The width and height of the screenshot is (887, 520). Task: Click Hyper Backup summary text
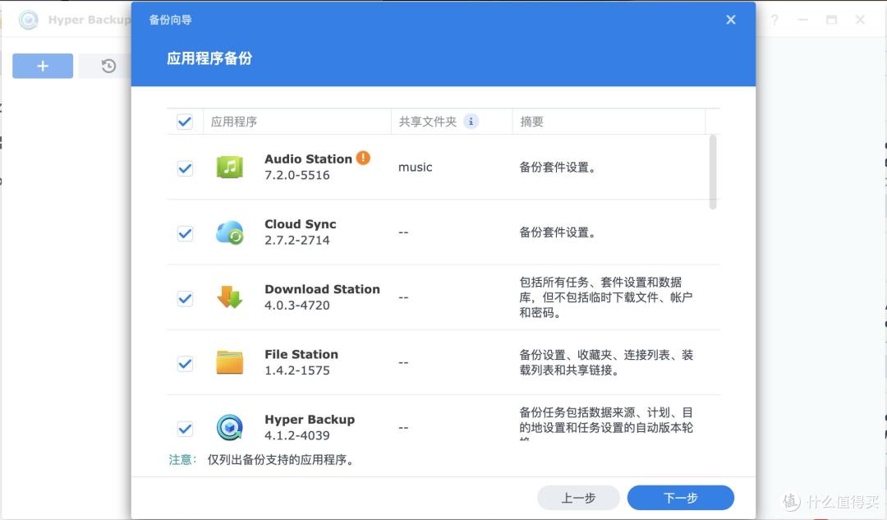606,421
